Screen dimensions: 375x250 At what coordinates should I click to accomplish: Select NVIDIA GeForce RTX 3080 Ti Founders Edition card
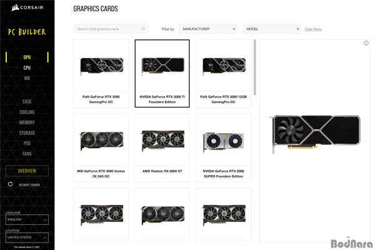click(x=162, y=74)
